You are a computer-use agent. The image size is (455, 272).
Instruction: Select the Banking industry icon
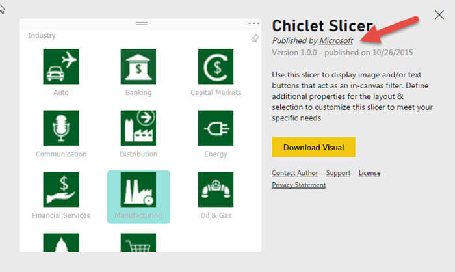click(138, 66)
